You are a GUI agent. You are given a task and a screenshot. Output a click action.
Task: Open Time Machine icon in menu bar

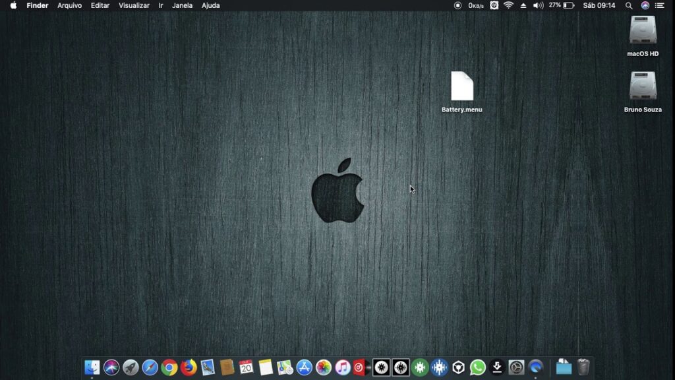click(494, 5)
